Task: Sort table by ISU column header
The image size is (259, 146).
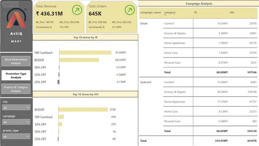Action: coord(232,12)
